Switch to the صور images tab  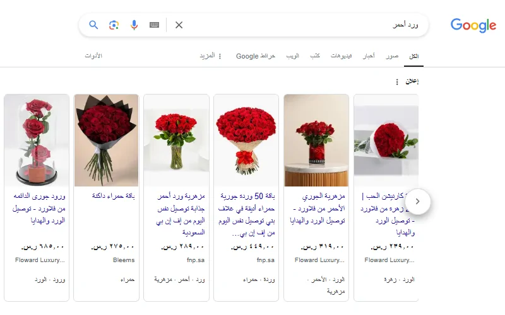pyautogui.click(x=392, y=56)
